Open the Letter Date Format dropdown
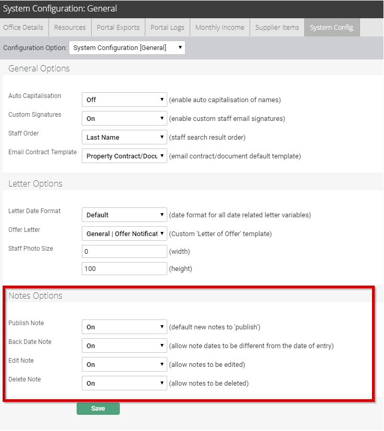 pos(124,215)
